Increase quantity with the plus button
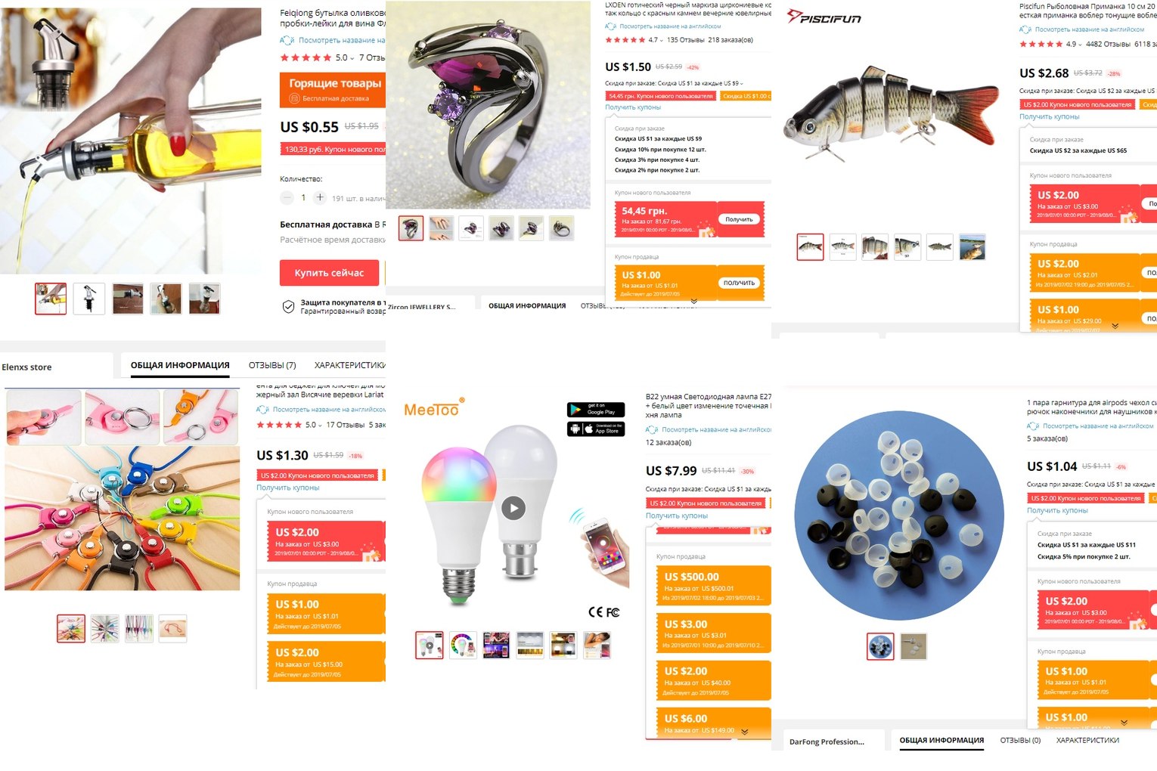Image resolution: width=1157 pixels, height=771 pixels. (320, 198)
